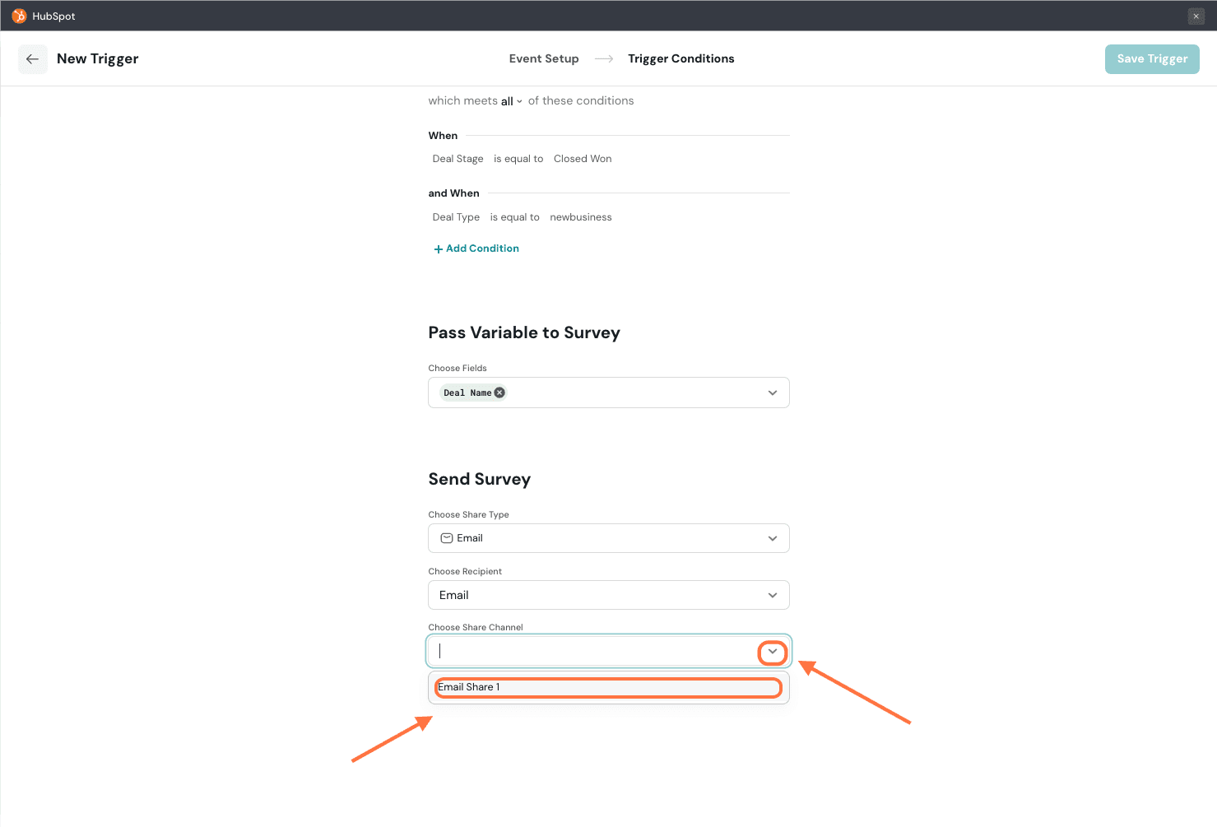This screenshot has height=827, width=1217.
Task: Select the Email Share 1 option
Action: (x=607, y=687)
